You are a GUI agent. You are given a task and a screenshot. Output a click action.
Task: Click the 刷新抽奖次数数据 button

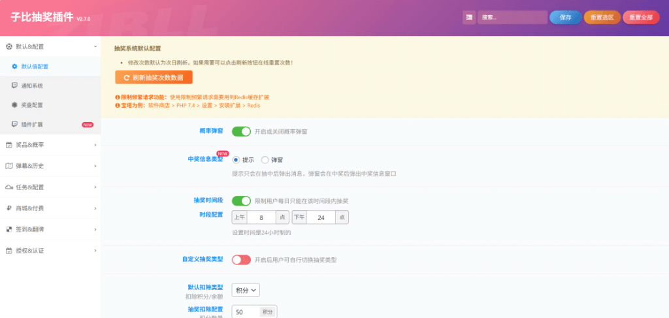point(154,78)
